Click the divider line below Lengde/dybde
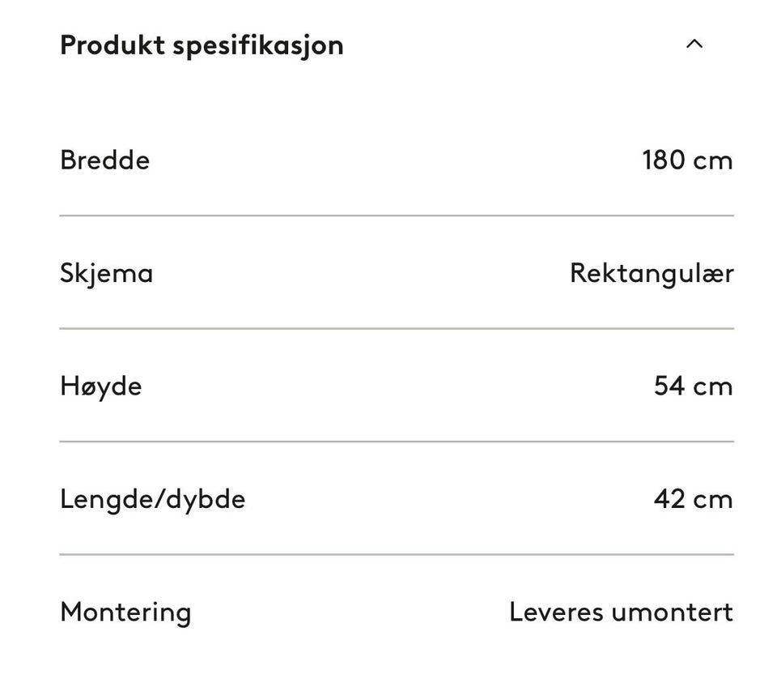Viewport: 777px width, 683px height. (397, 554)
